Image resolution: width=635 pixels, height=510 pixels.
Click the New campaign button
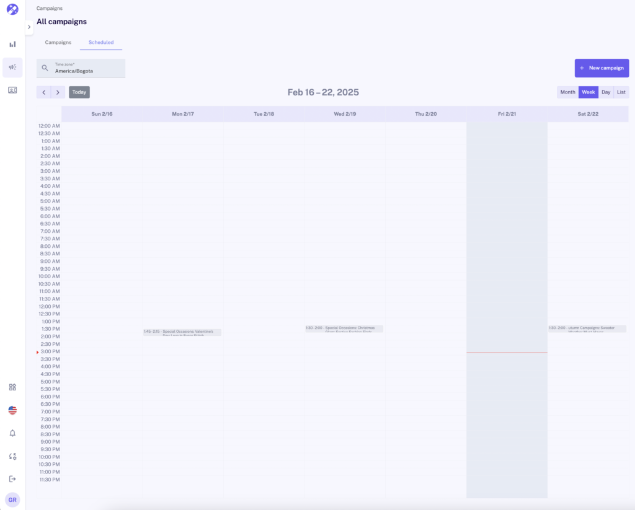602,68
